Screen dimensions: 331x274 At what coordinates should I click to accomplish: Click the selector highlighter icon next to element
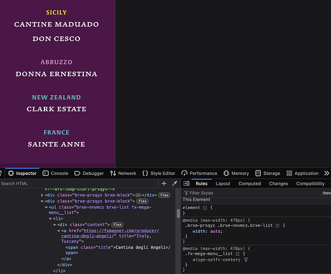click(x=205, y=208)
